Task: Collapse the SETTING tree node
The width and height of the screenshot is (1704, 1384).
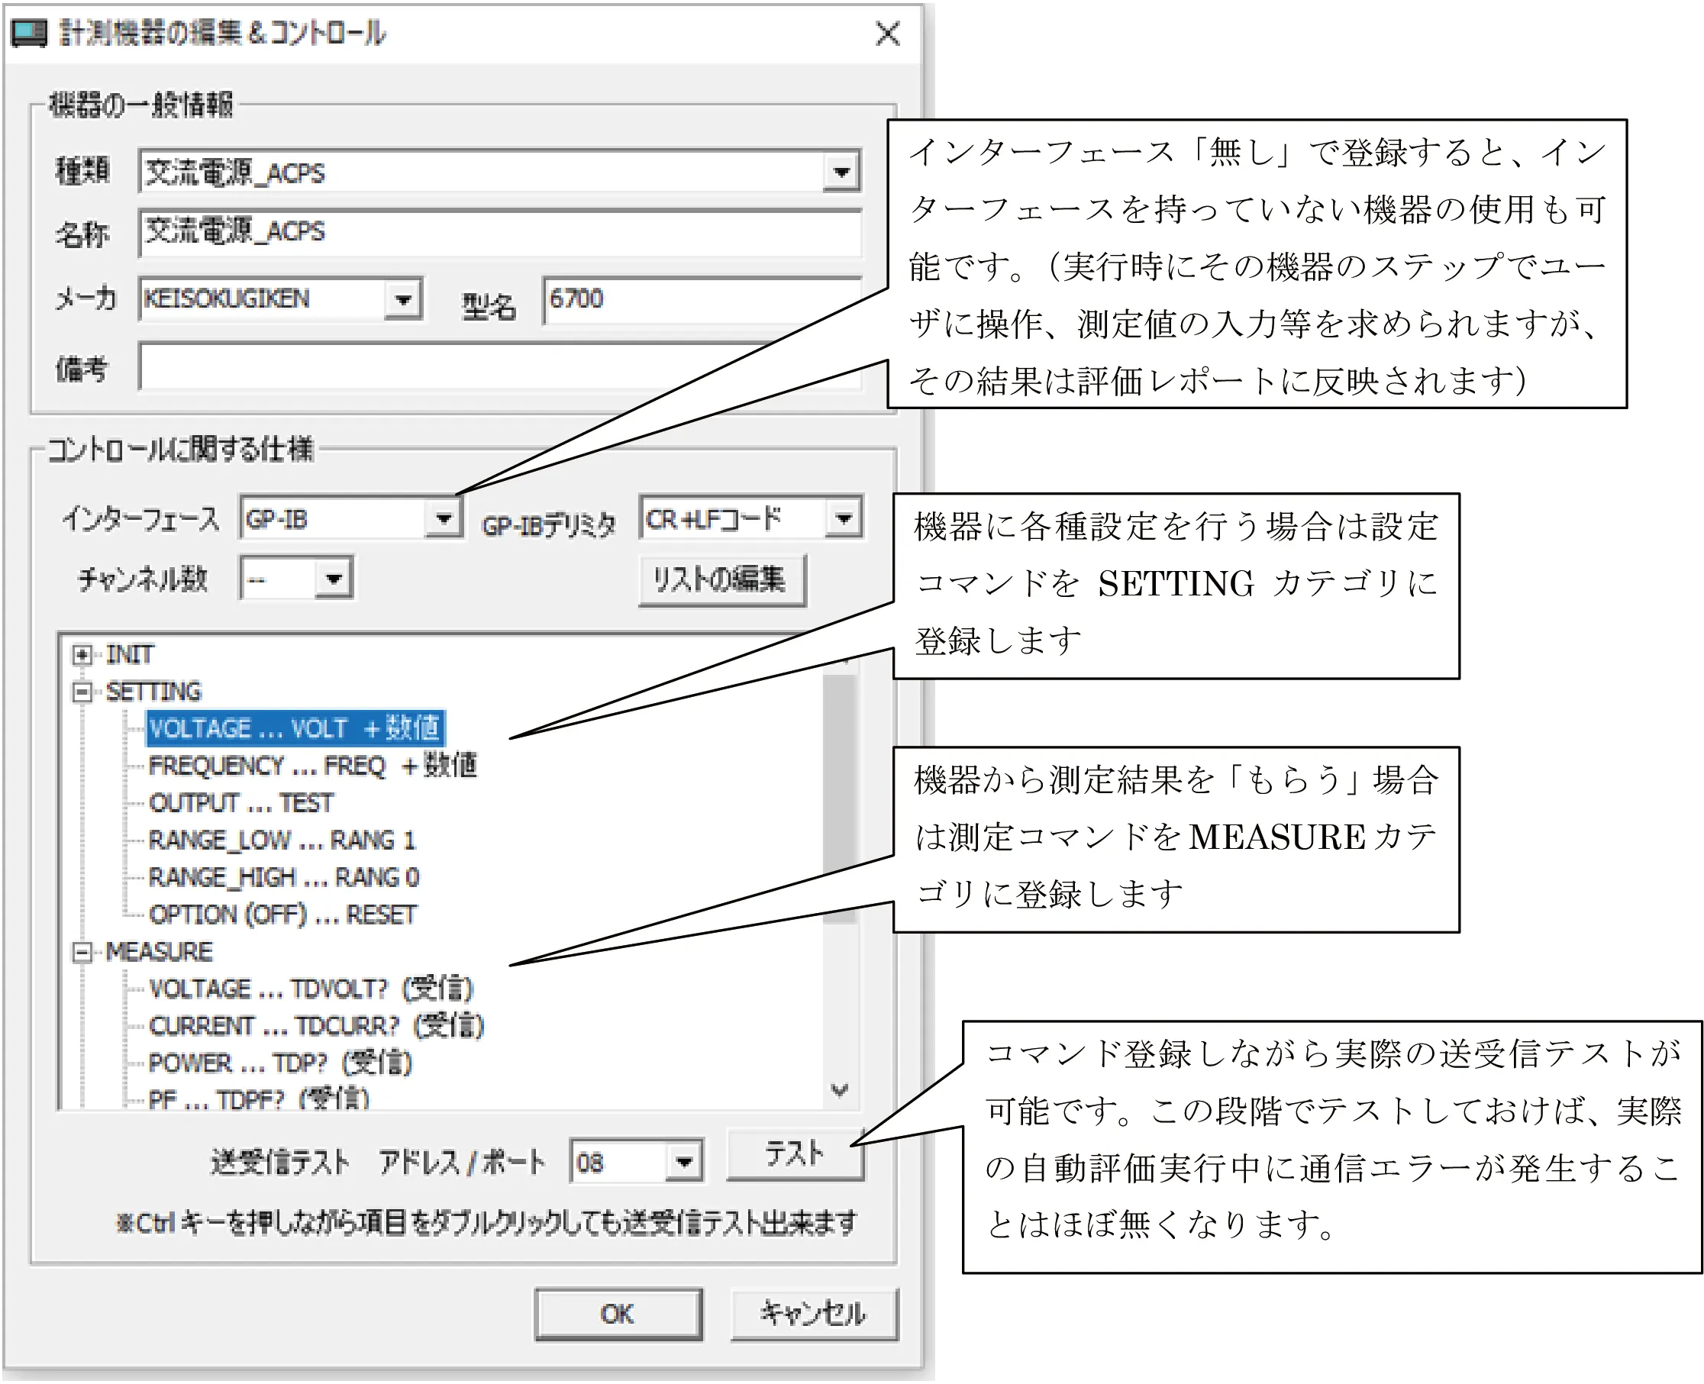Action: pyautogui.click(x=82, y=692)
